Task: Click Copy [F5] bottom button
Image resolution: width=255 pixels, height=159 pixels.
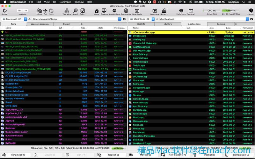Action: pyautogui.click(x=112, y=155)
